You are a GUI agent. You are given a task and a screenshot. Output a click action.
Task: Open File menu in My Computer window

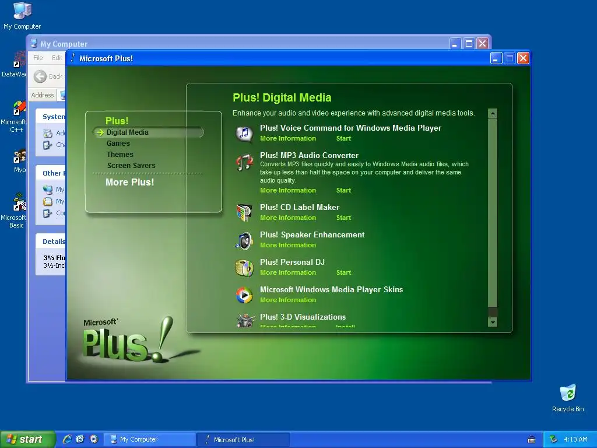pos(38,58)
